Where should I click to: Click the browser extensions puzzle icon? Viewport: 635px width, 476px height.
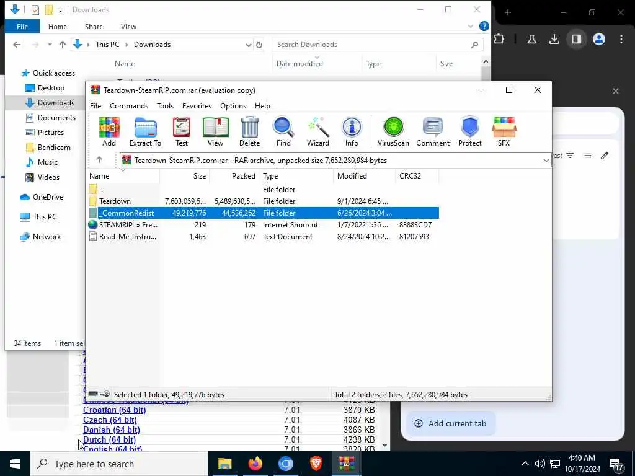(x=499, y=39)
